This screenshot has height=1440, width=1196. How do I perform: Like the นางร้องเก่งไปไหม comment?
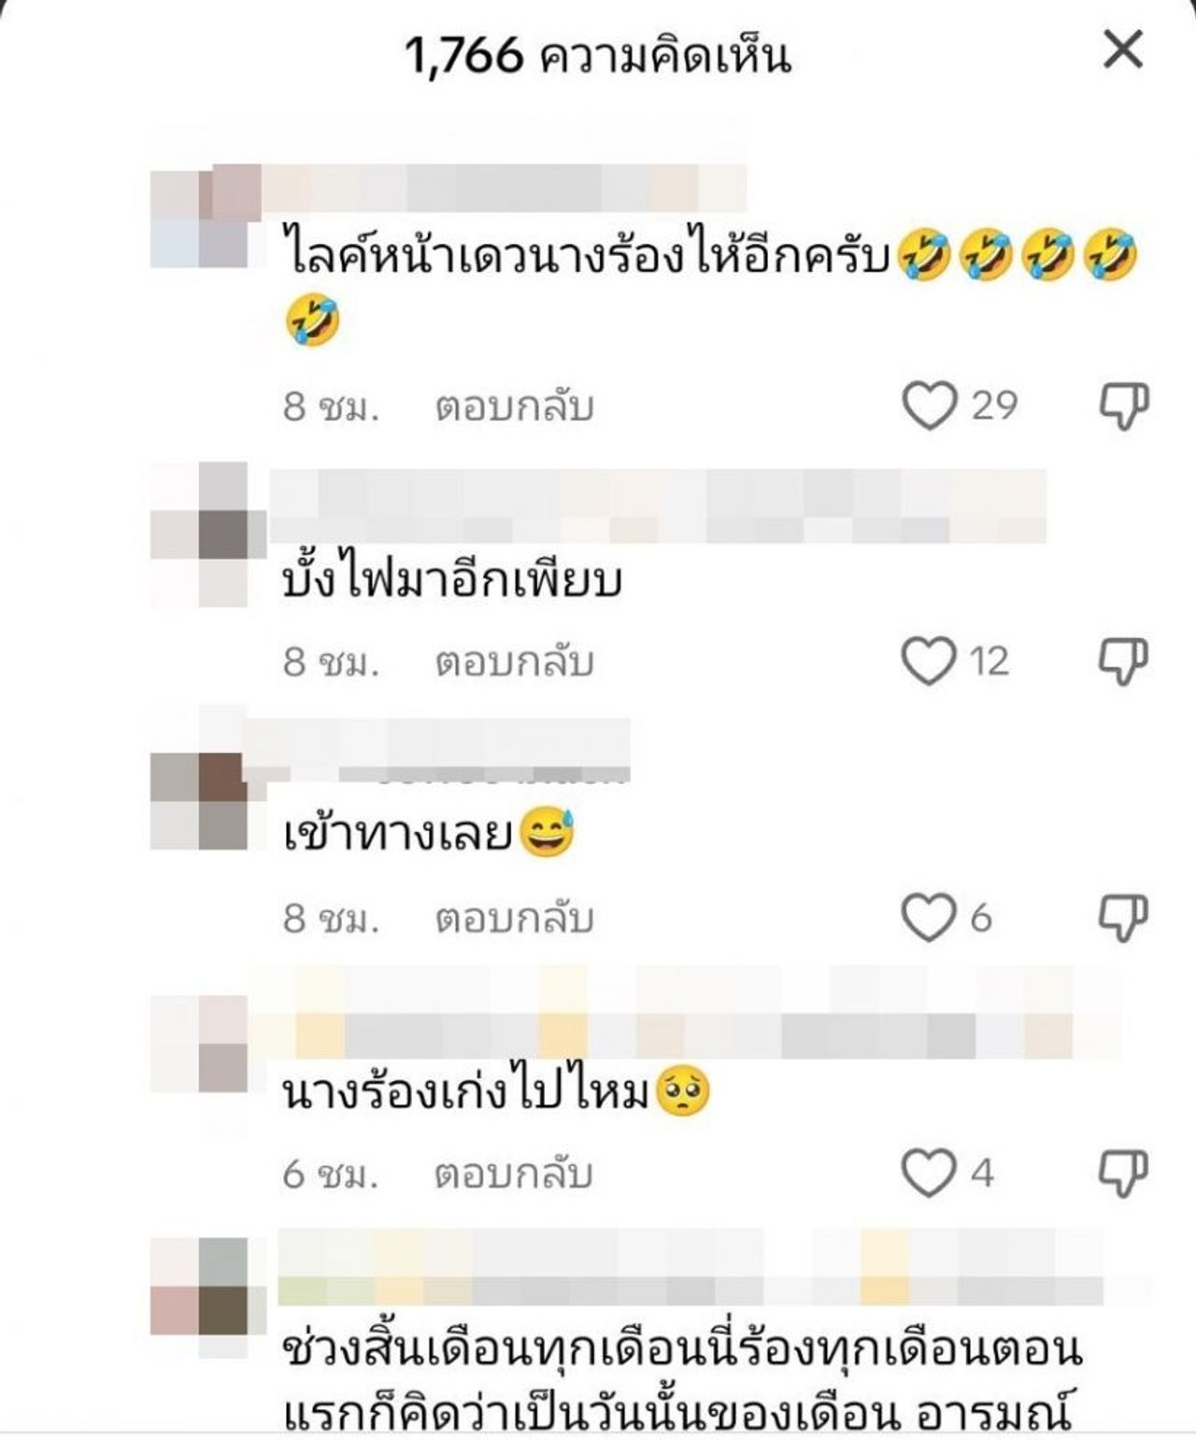929,1173
